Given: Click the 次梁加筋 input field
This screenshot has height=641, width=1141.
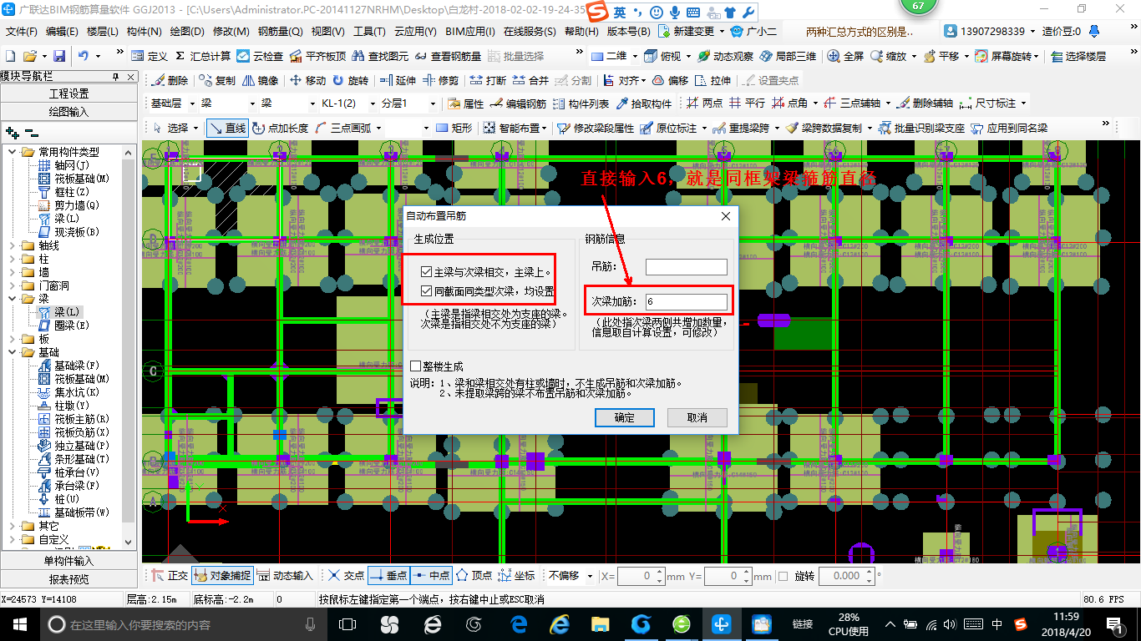Looking at the screenshot, I should 686,301.
